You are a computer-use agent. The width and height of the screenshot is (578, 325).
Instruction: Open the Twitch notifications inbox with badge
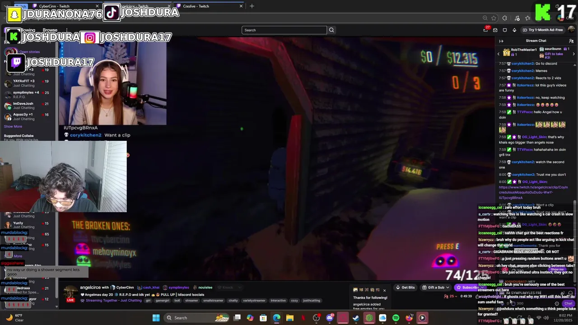486,30
